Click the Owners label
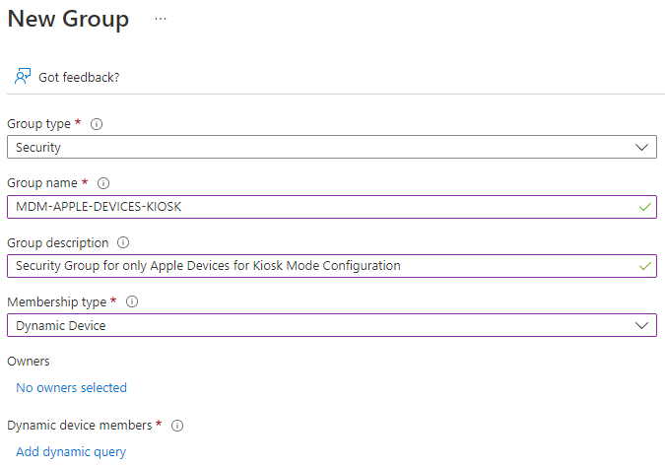 pyautogui.click(x=29, y=362)
